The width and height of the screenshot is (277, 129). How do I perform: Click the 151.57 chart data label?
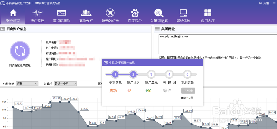click(x=57, y=99)
